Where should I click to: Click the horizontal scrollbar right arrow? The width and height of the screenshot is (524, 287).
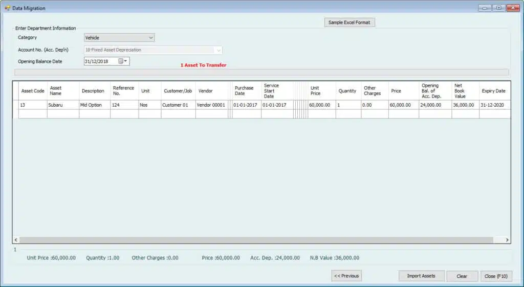pyautogui.click(x=507, y=240)
